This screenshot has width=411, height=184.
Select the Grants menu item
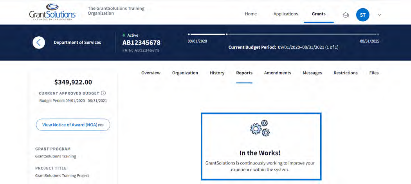319,14
